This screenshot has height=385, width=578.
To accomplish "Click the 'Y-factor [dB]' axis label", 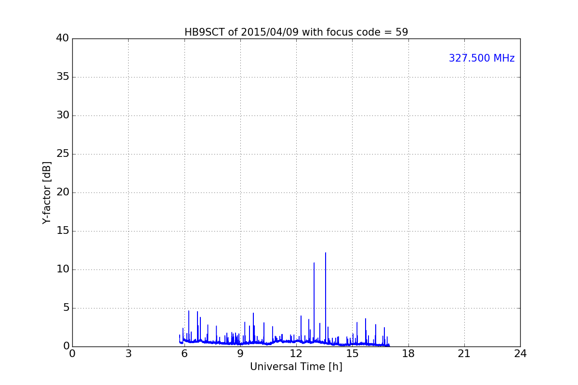I will [47, 192].
